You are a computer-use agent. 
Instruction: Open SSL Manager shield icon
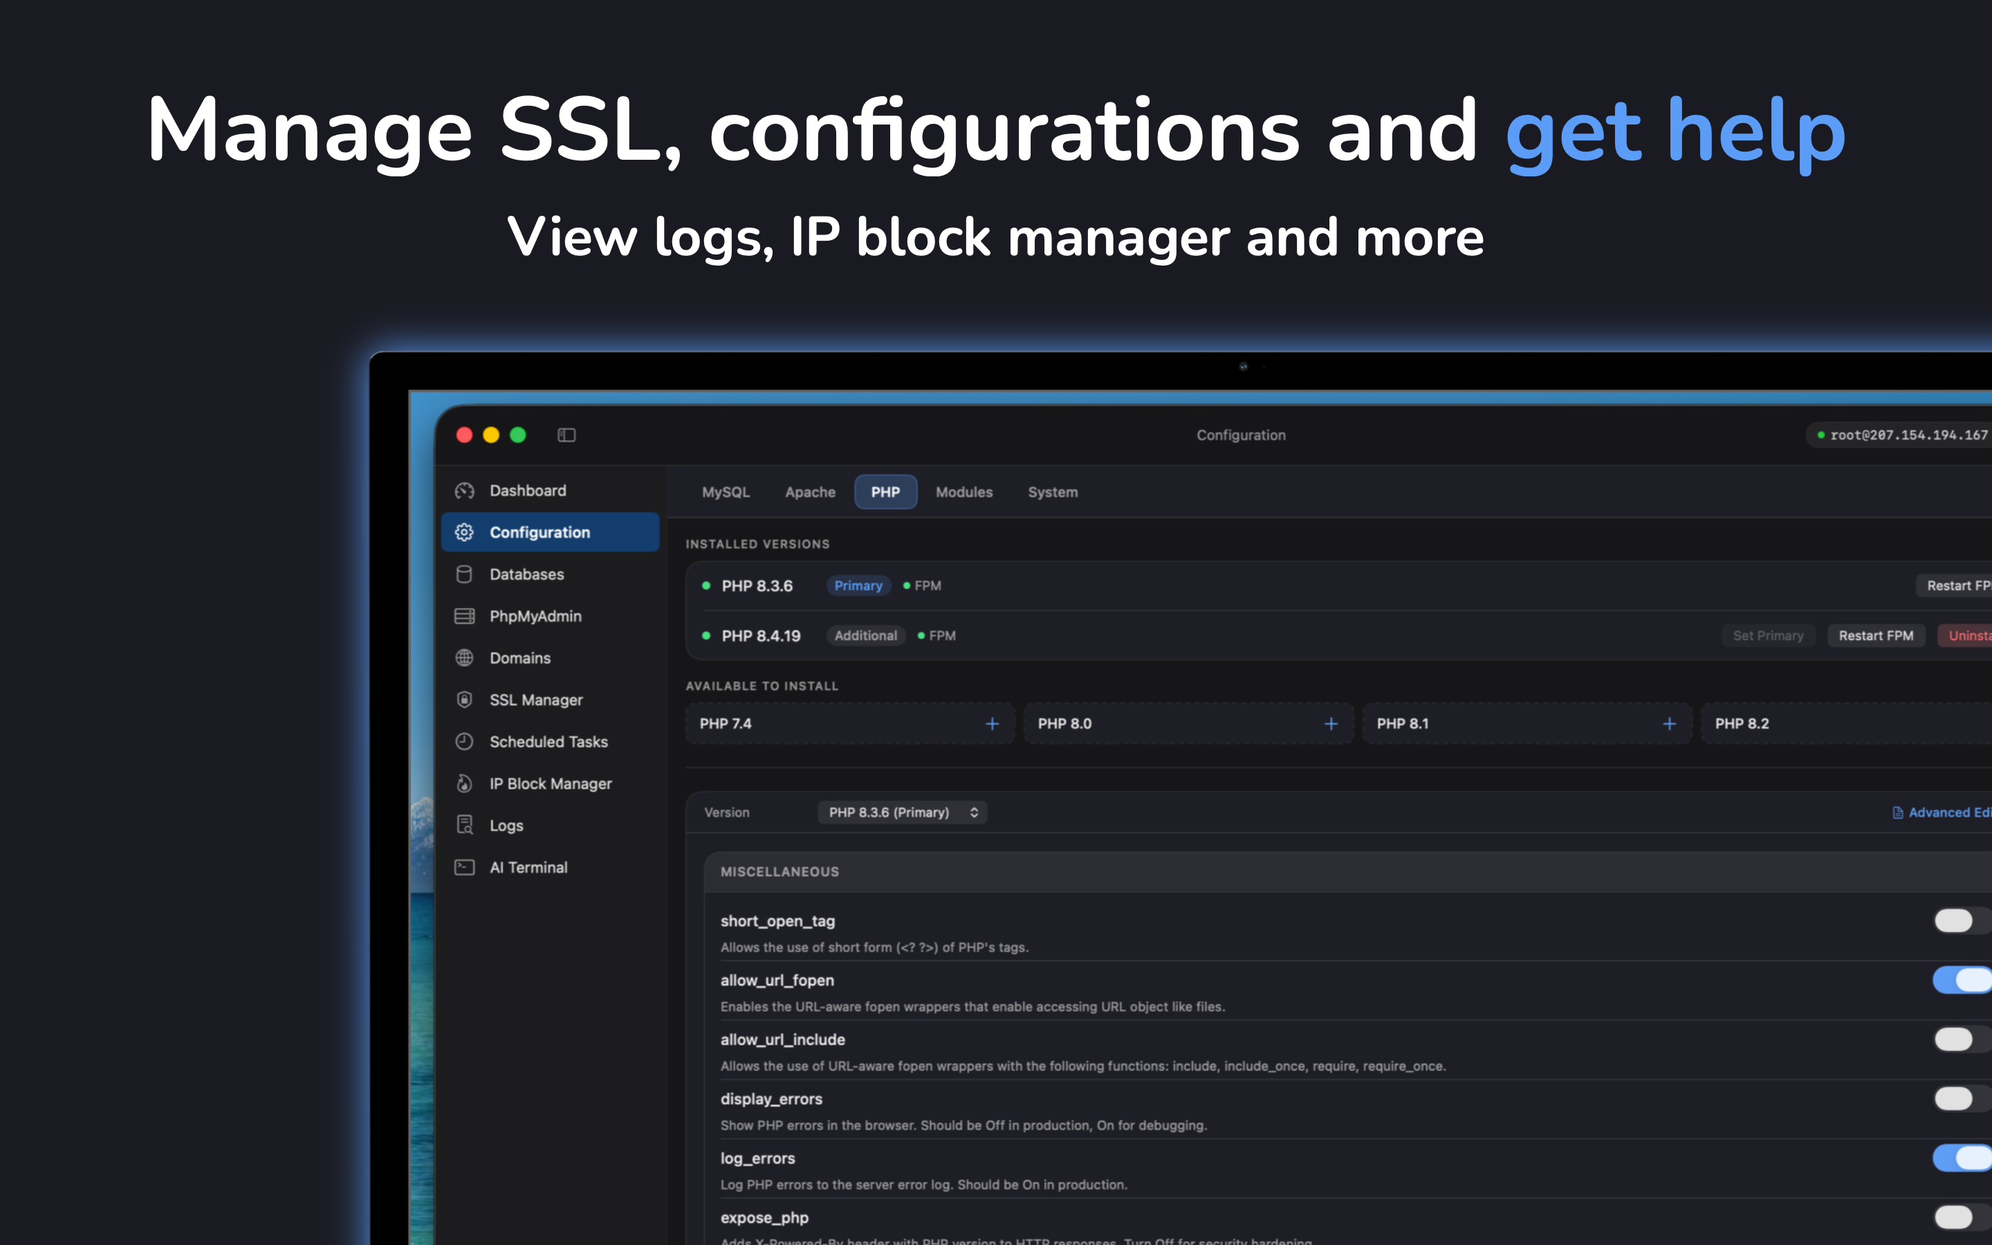pyautogui.click(x=464, y=700)
